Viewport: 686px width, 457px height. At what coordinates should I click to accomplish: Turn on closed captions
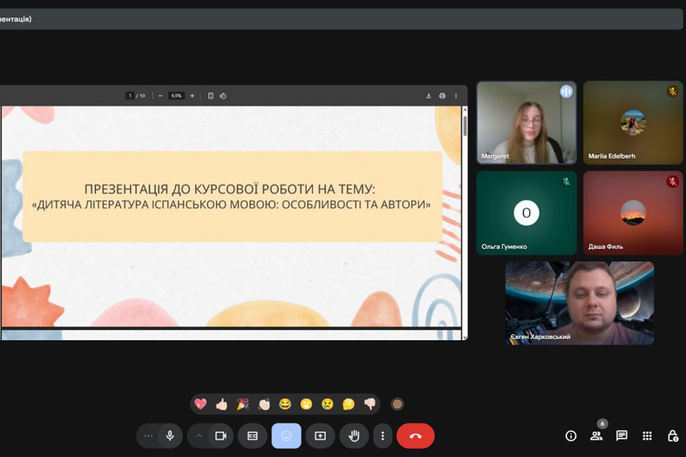tap(252, 436)
